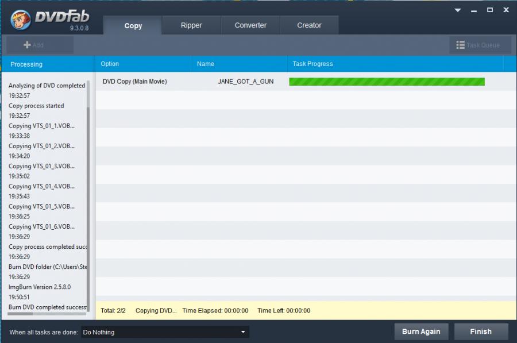Click the 'Copying DVD...' status text
Viewport: 517px width, 343px height.
(x=156, y=310)
